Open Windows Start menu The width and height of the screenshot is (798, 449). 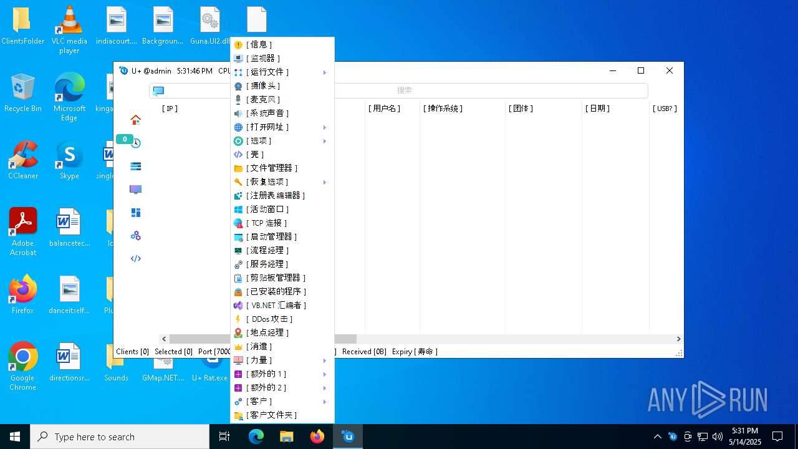click(x=15, y=437)
